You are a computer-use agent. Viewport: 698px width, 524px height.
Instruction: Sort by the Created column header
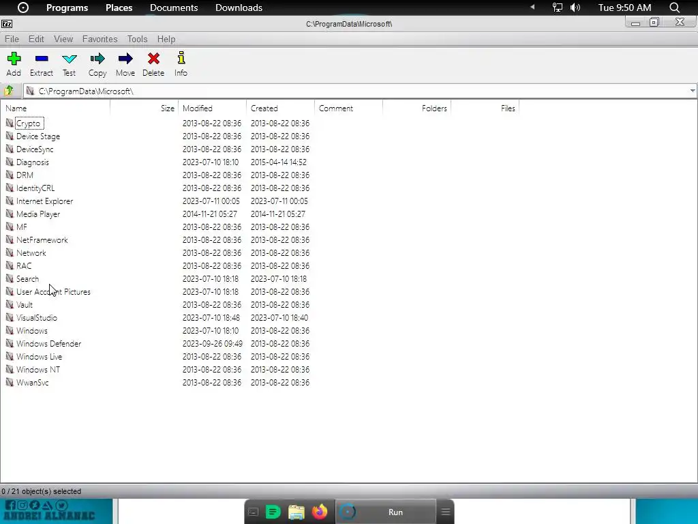(x=280, y=108)
